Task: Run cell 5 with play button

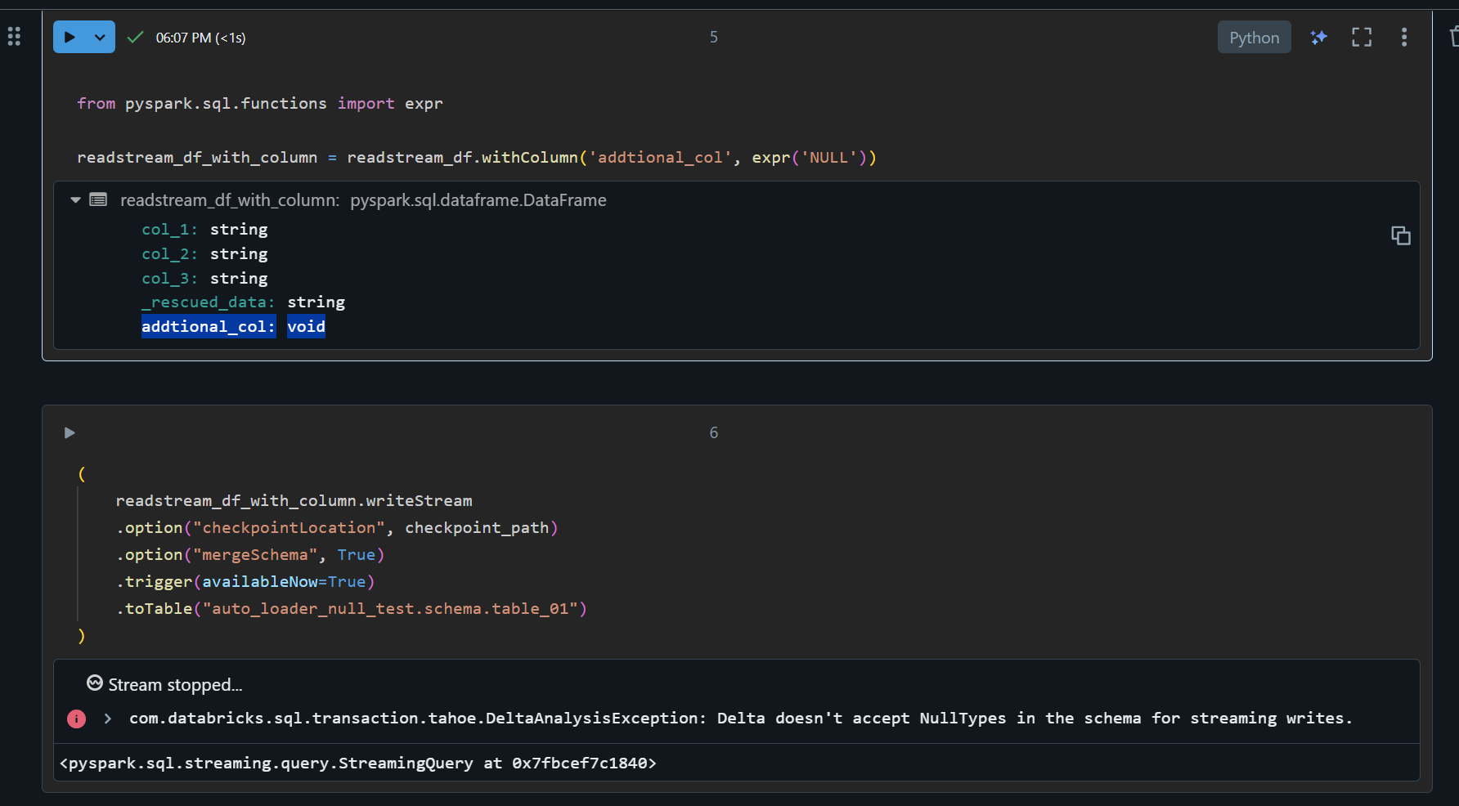Action: tap(70, 37)
